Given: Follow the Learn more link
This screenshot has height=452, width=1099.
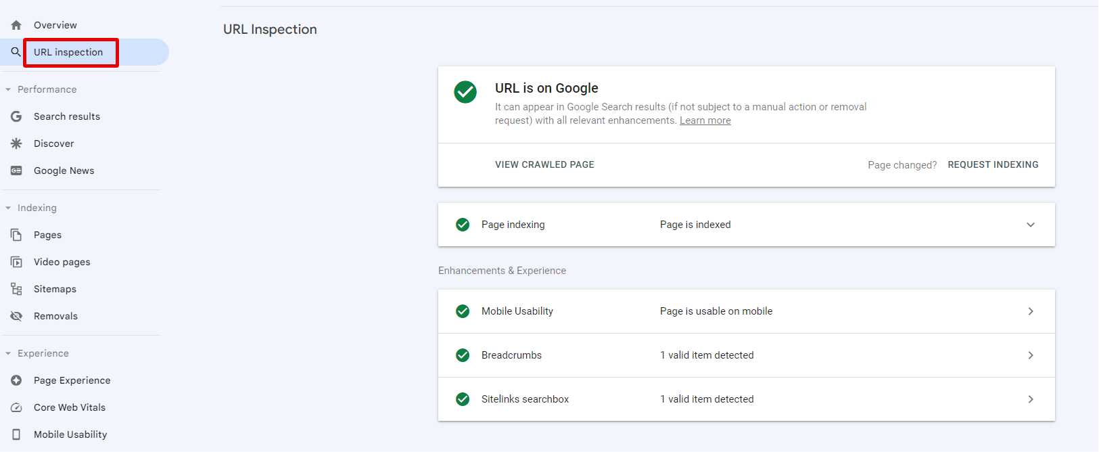Looking at the screenshot, I should click(705, 120).
